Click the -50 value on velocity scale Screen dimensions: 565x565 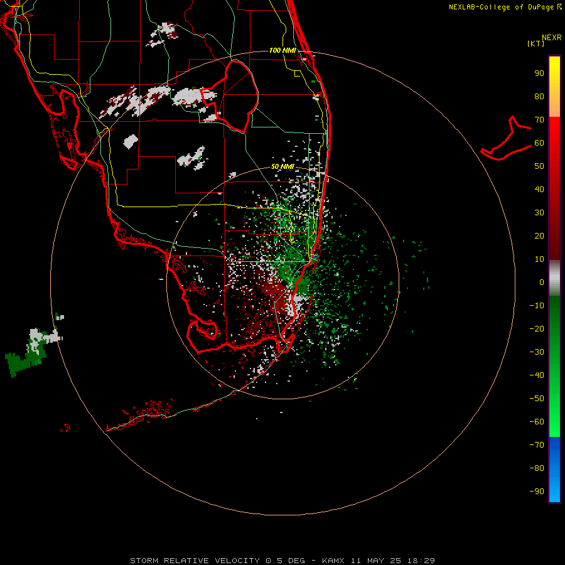pyautogui.click(x=537, y=398)
